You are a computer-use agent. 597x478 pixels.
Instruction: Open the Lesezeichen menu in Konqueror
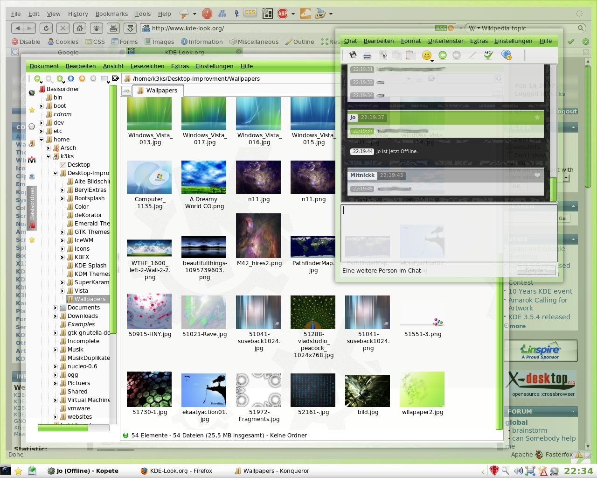147,66
